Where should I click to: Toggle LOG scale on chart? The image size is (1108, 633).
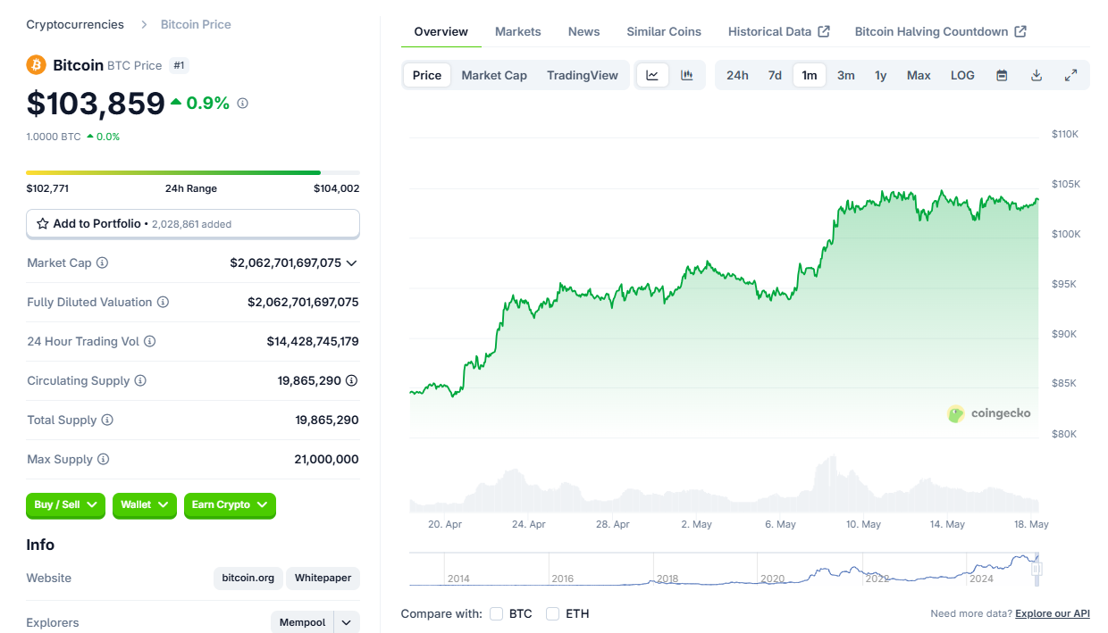pos(962,76)
